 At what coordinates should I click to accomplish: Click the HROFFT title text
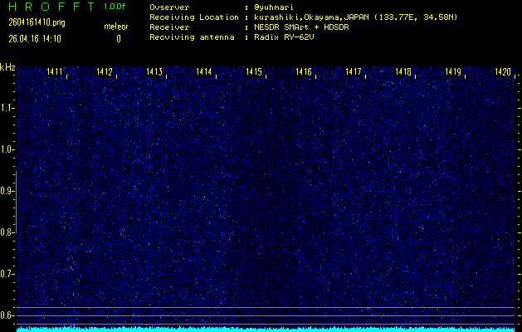tap(50, 6)
